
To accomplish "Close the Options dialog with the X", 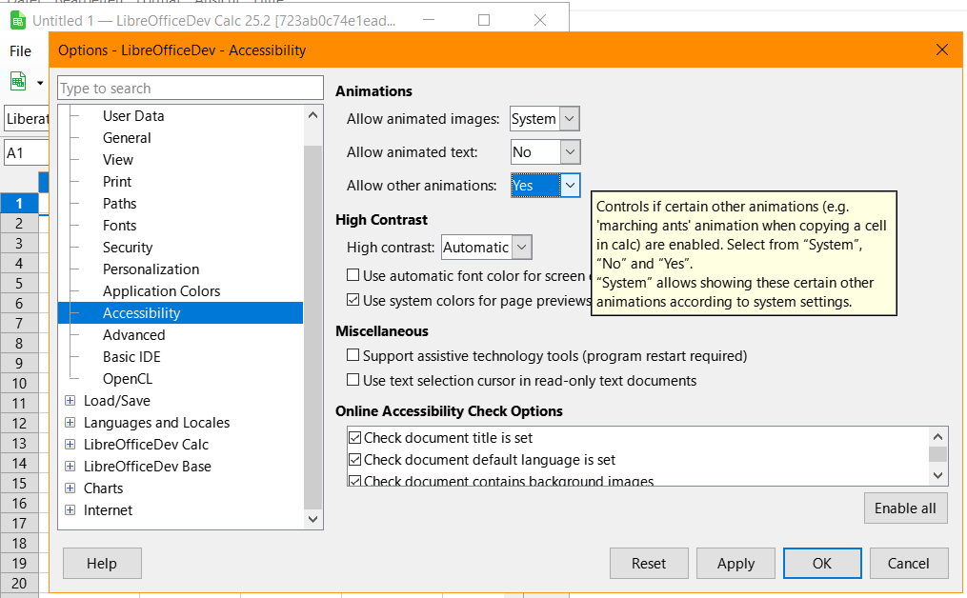I will pos(941,50).
